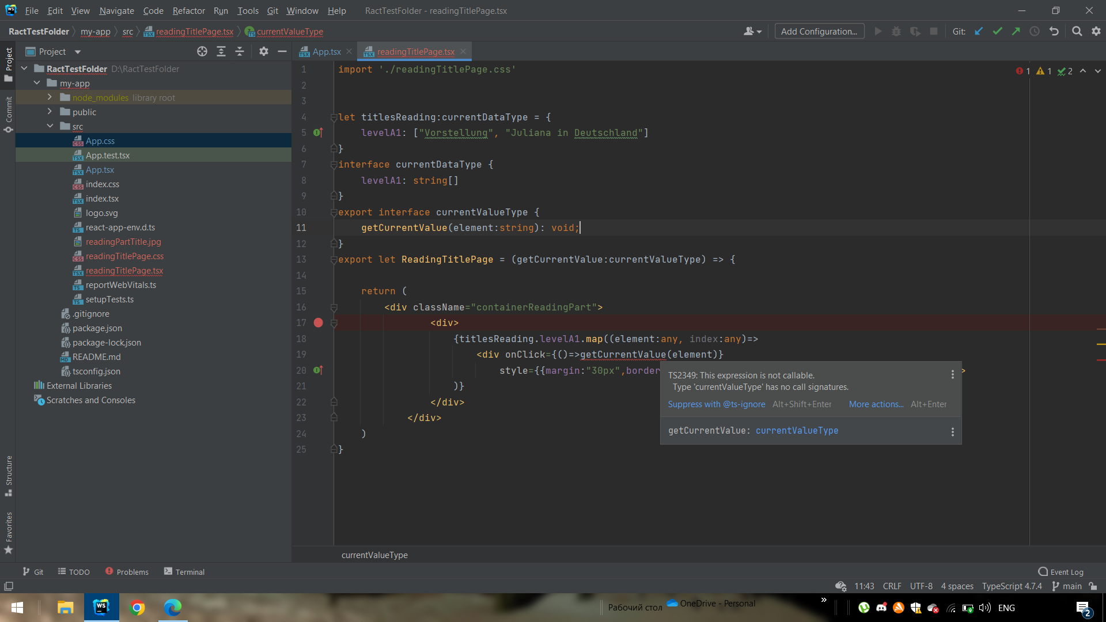Select opened file locate target icon
The width and height of the screenshot is (1106, 622).
[202, 51]
